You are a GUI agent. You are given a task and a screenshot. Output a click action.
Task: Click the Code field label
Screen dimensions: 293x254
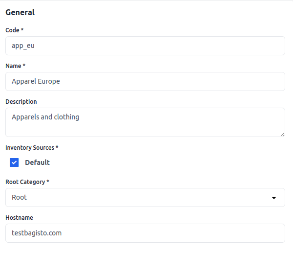coord(14,30)
